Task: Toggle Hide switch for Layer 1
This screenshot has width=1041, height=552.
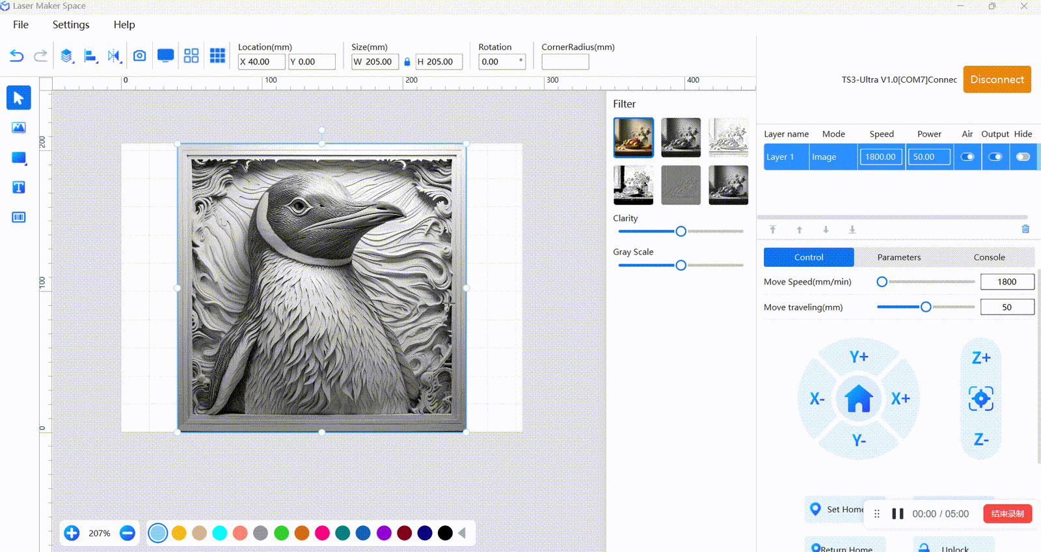Action: [x=1023, y=157]
